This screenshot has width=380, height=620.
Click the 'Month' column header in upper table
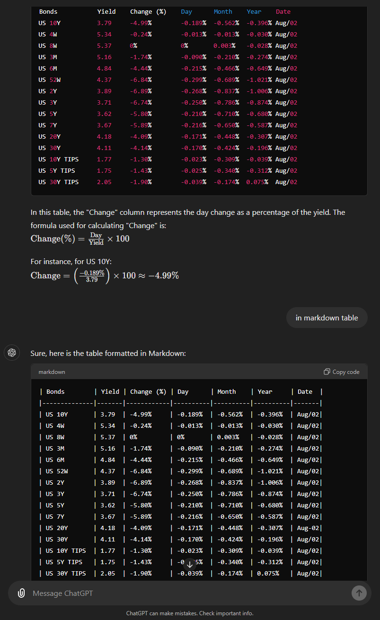point(223,11)
